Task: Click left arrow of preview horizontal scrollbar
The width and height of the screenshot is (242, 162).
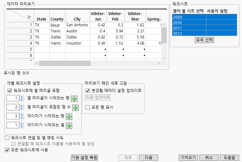Action: click(36, 64)
